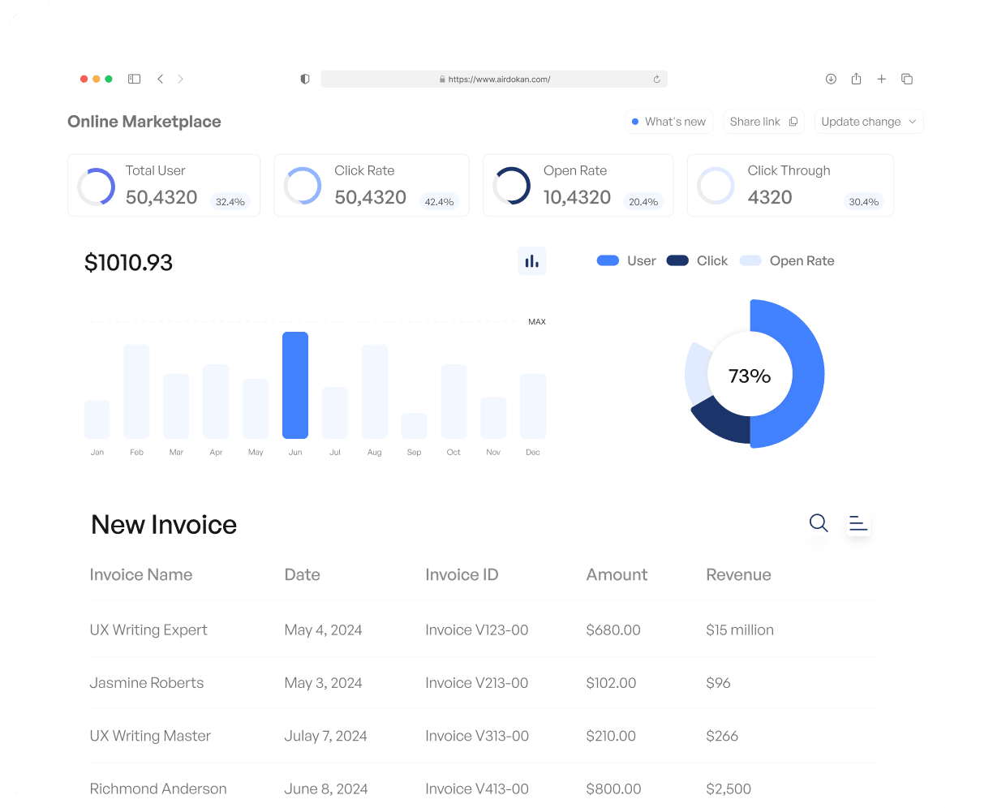993x808 pixels.
Task: Select the Total User progress ring icon
Action: pos(96,185)
